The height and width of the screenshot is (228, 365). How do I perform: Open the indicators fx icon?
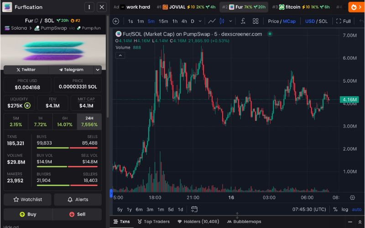[243, 21]
